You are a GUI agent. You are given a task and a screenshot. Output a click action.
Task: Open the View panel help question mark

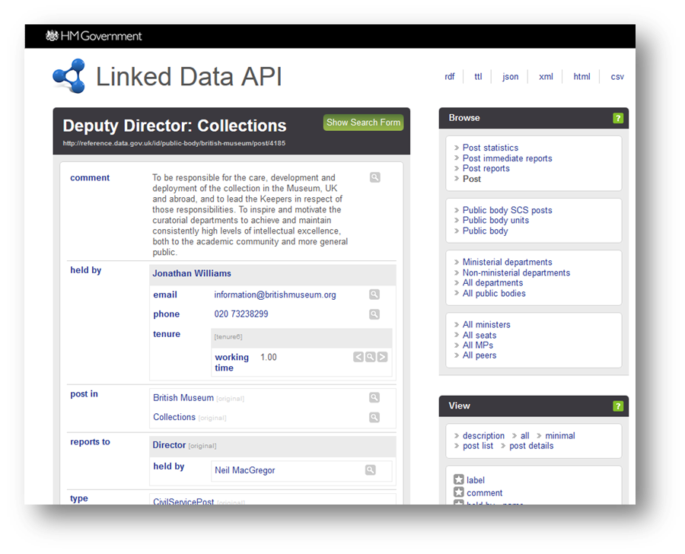point(618,406)
